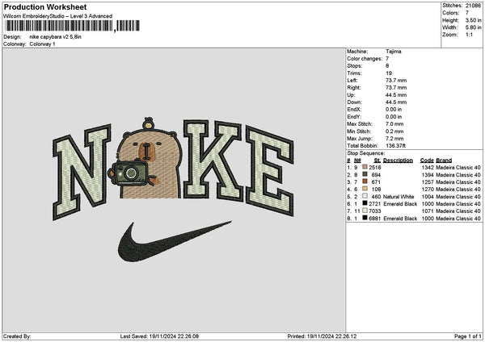Select the black swatch in stop 8
This screenshot has width=485, height=342.
coord(365,218)
